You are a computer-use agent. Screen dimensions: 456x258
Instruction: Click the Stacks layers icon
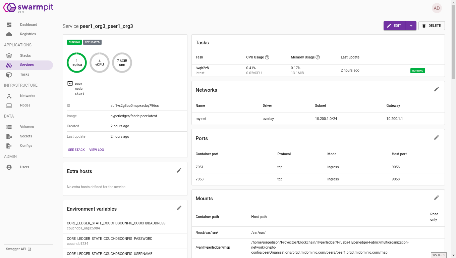coord(9,56)
